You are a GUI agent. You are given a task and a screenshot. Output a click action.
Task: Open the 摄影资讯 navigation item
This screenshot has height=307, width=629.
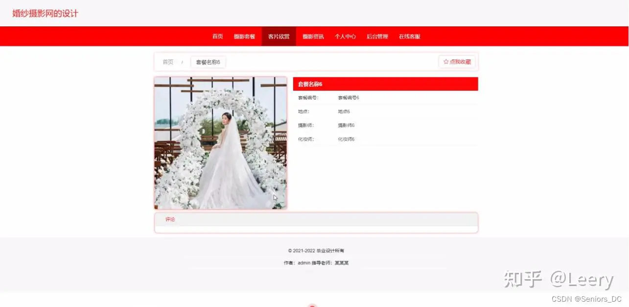click(313, 37)
